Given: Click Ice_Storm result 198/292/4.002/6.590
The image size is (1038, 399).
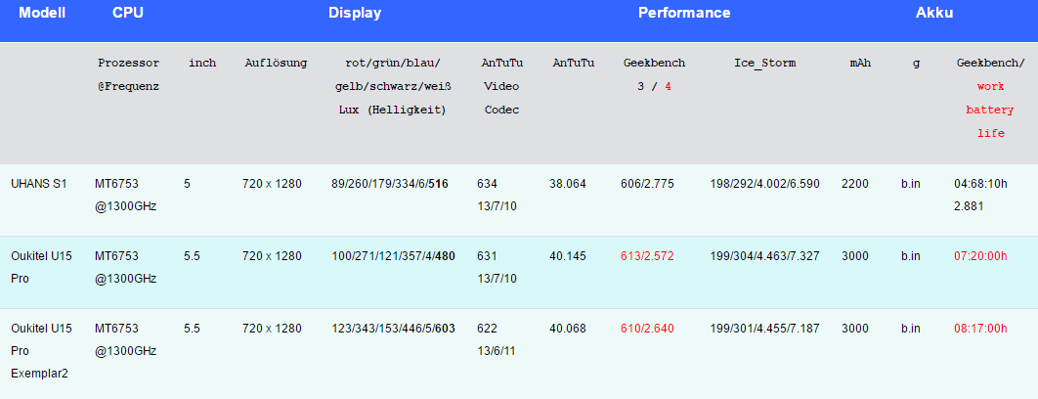Looking at the screenshot, I should coord(764,184).
